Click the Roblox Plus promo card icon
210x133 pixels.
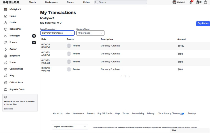pos(6,97)
